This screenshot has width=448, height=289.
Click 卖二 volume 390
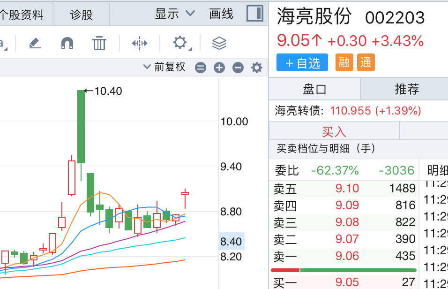pos(405,239)
